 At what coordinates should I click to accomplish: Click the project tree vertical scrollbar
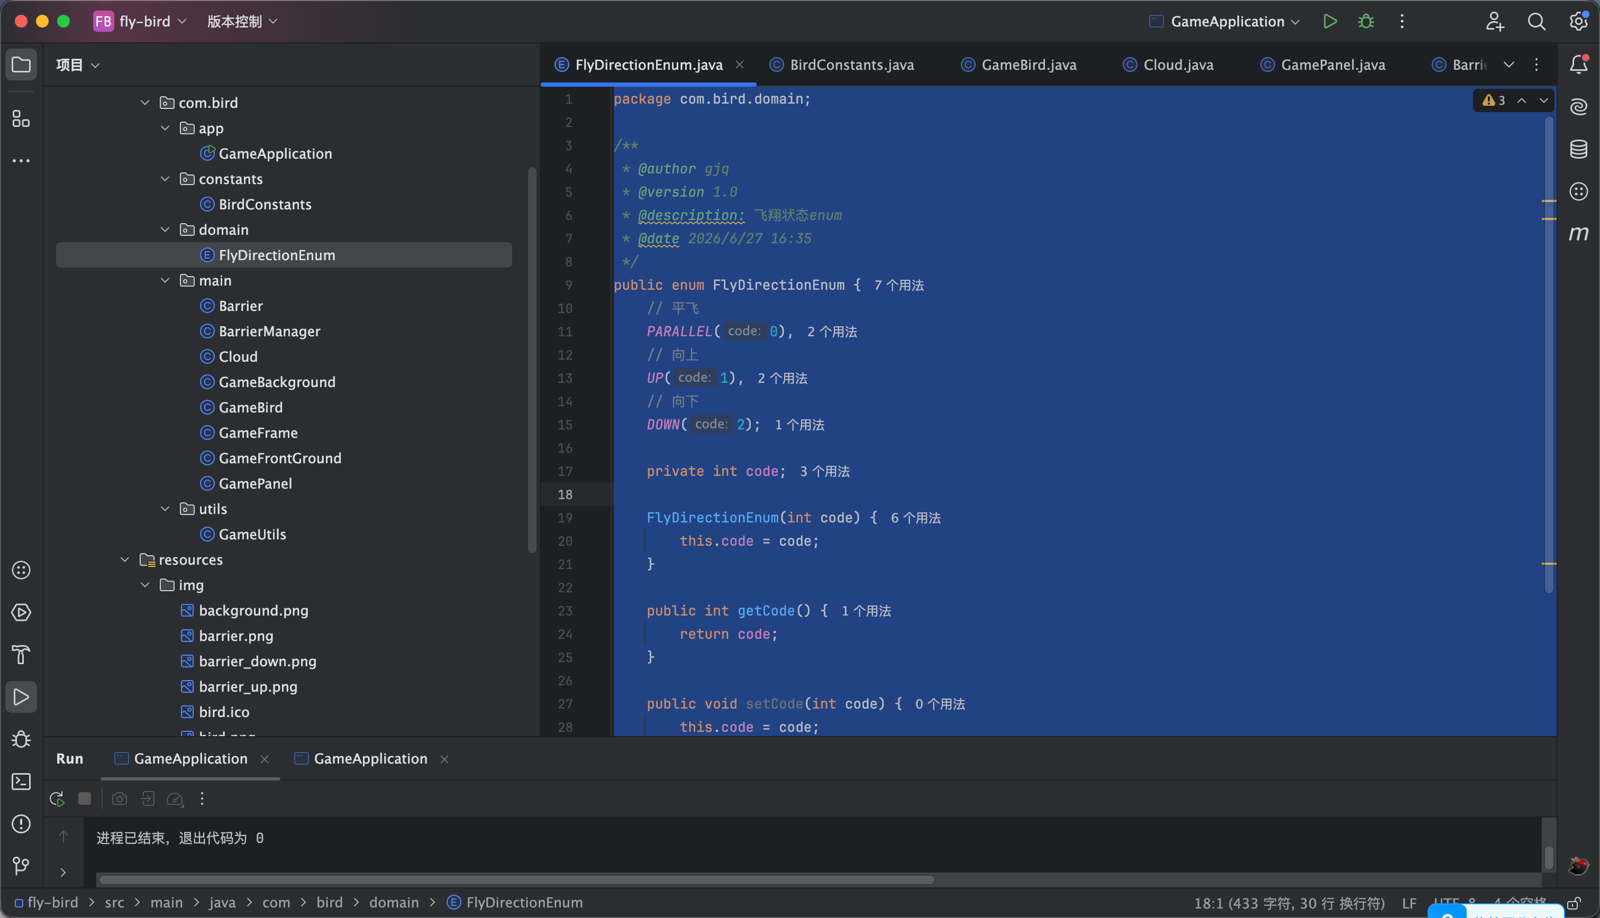tap(532, 360)
